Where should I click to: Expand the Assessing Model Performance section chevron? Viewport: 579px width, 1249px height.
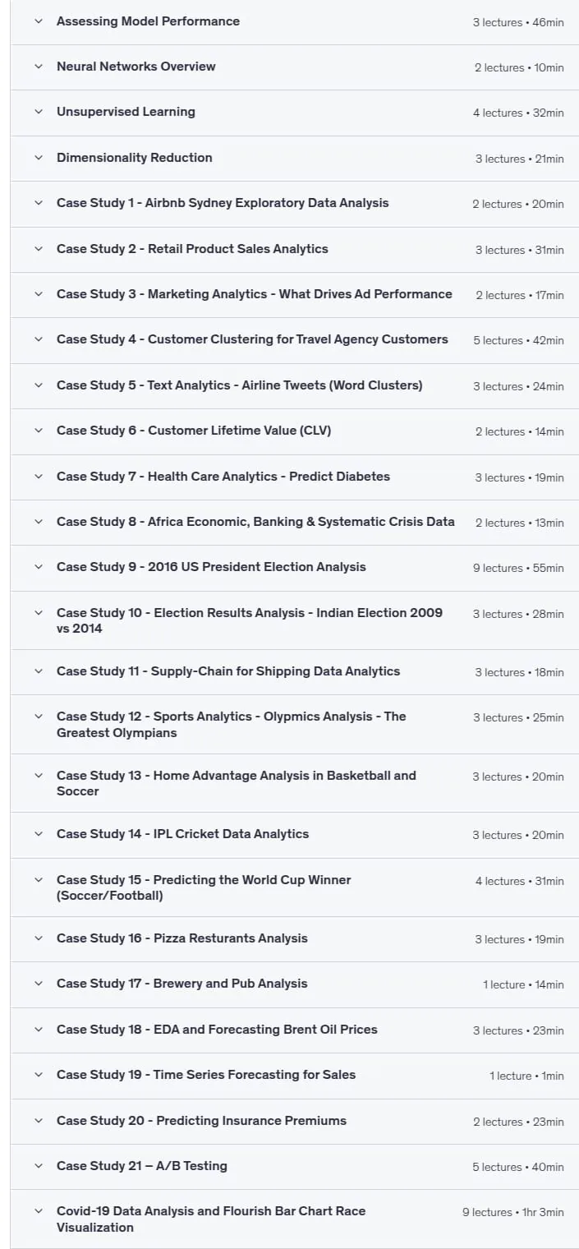(38, 21)
